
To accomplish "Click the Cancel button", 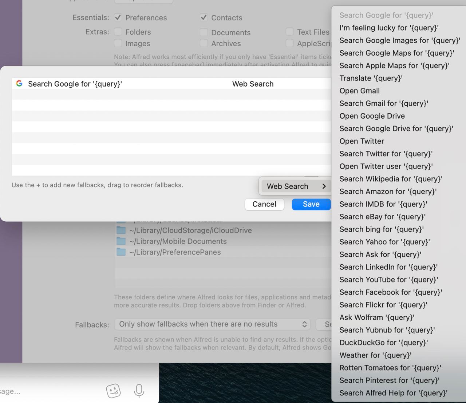I will [264, 204].
